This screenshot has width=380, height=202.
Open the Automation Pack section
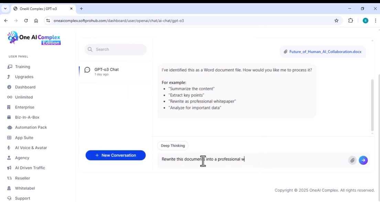pyautogui.click(x=31, y=127)
